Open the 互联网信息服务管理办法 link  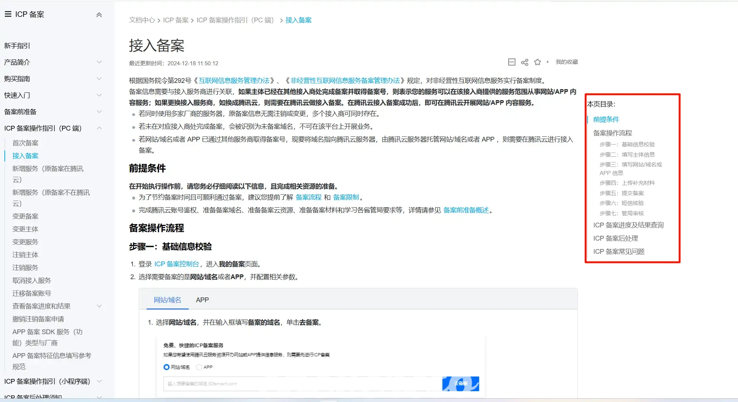[234, 81]
